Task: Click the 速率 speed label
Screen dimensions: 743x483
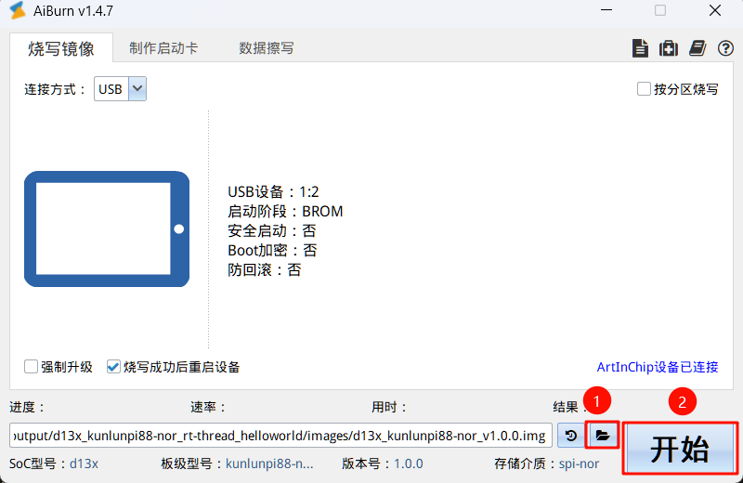Action: [208, 407]
